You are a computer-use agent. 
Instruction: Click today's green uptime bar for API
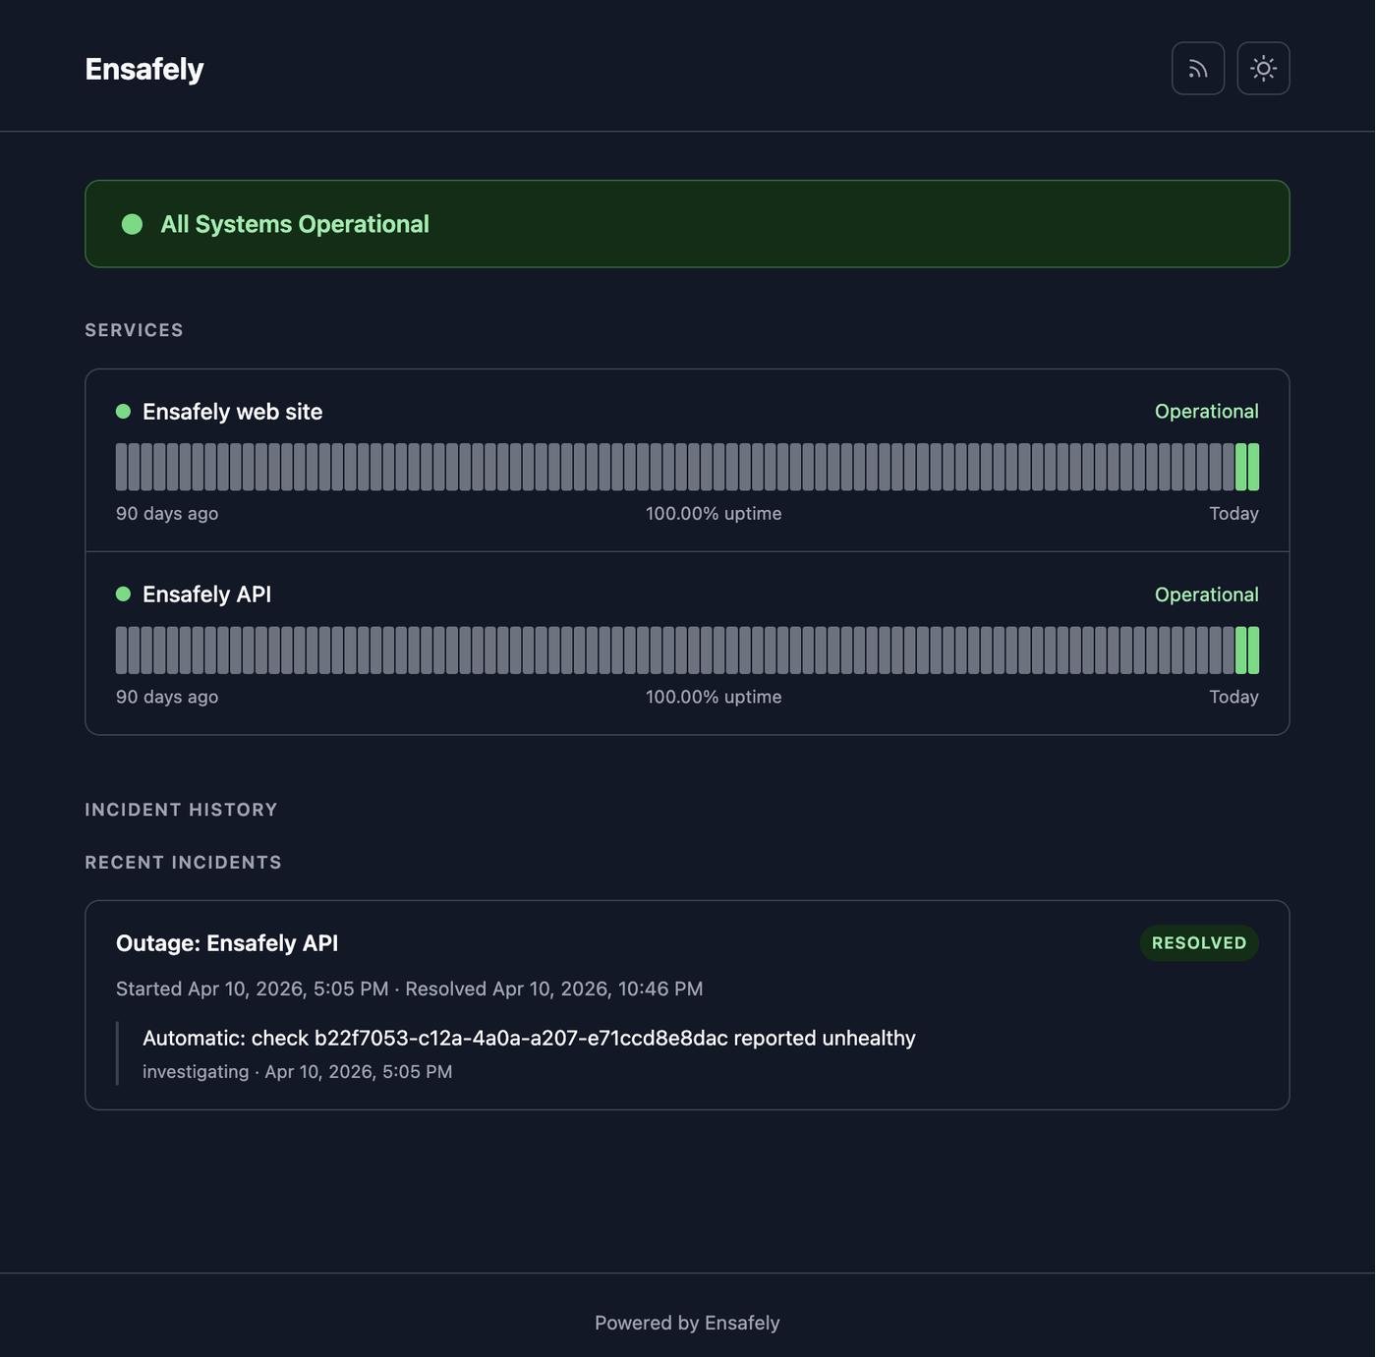(1253, 650)
